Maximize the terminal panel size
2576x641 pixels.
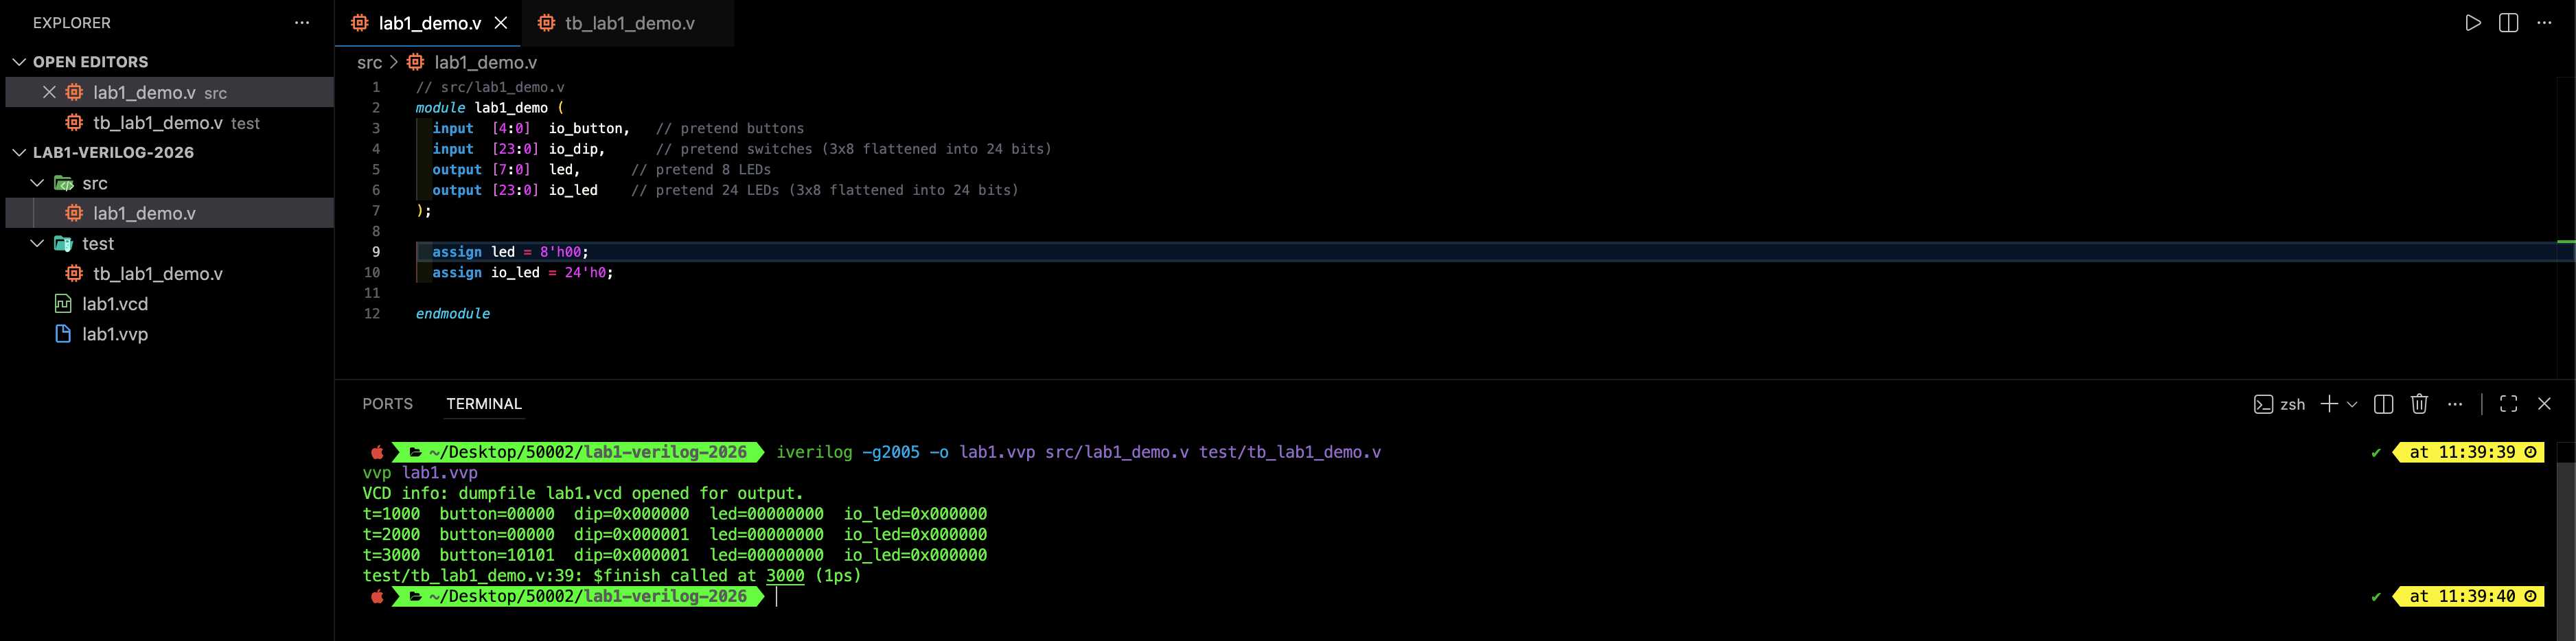pos(2508,404)
